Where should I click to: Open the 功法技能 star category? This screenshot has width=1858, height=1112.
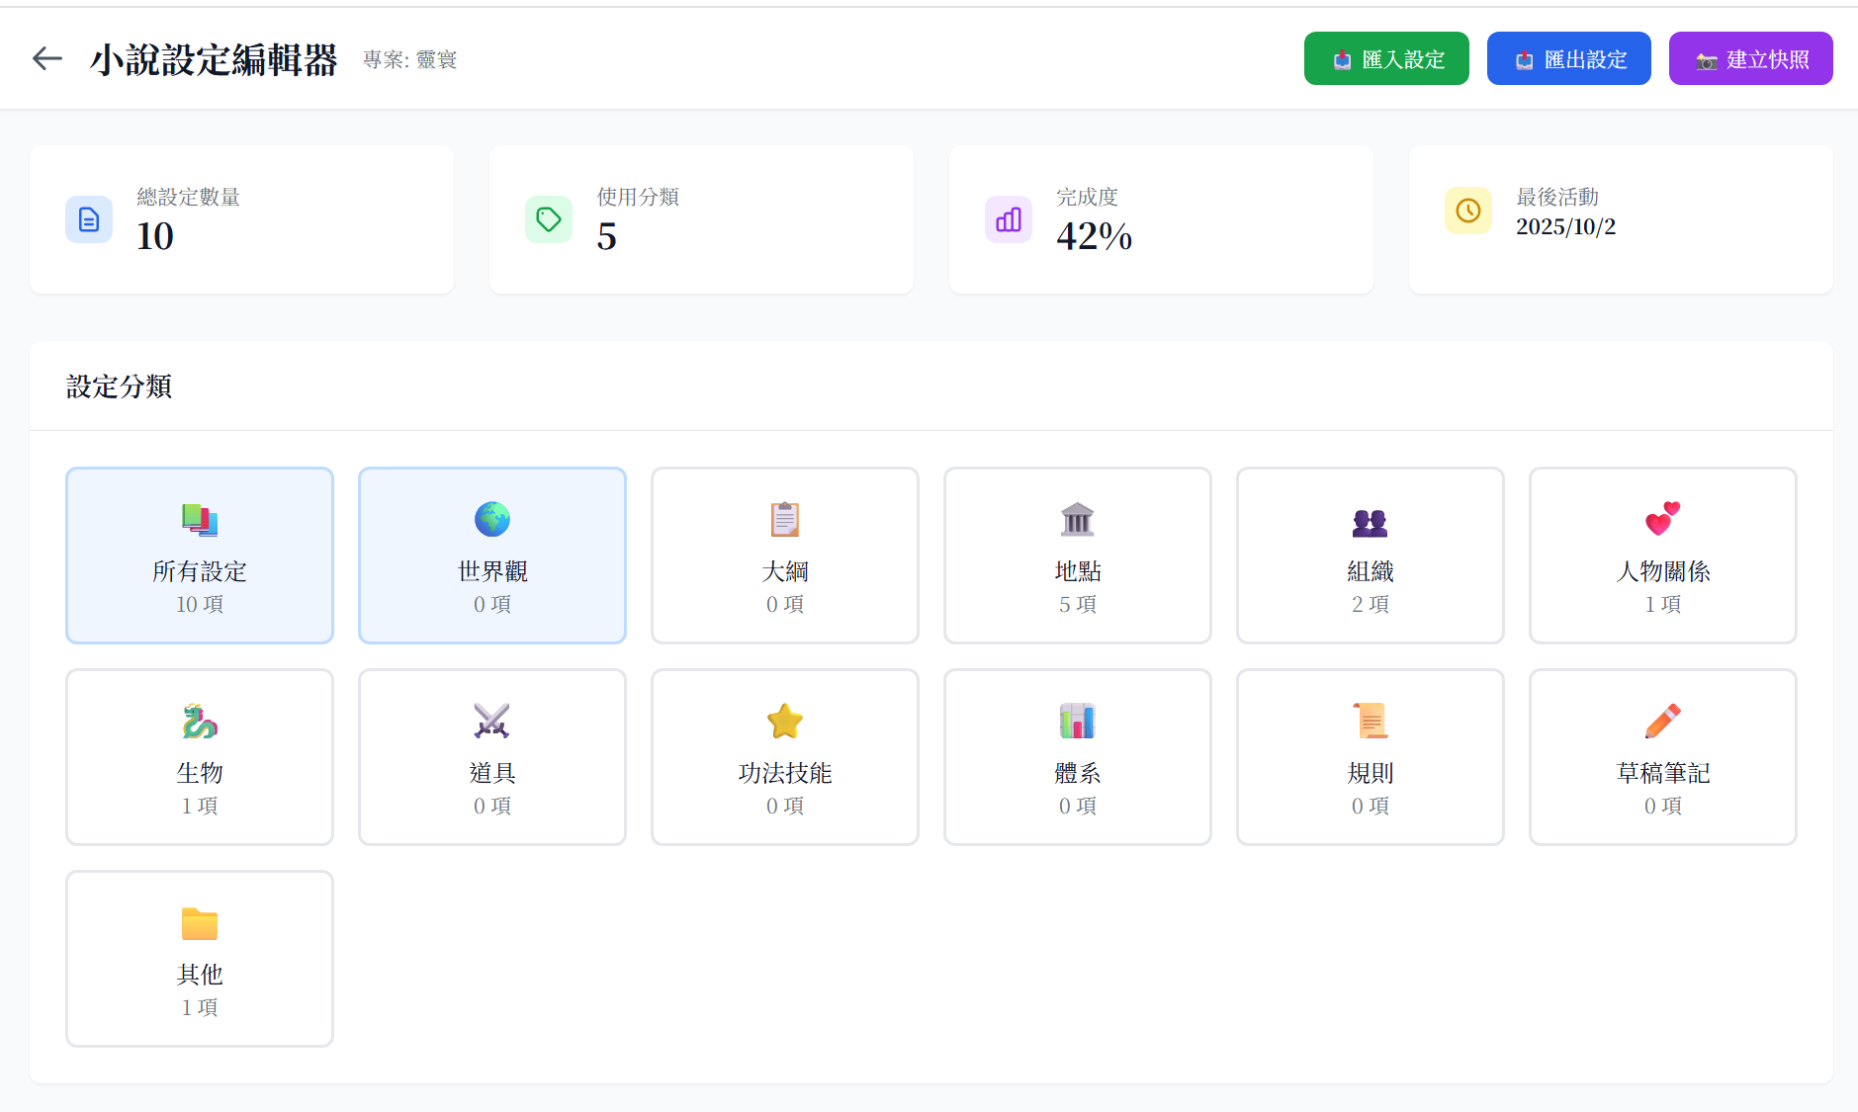(784, 756)
